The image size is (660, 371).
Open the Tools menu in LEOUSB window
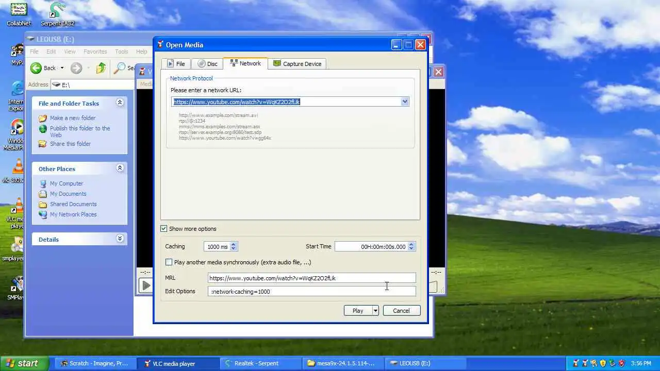122,52
